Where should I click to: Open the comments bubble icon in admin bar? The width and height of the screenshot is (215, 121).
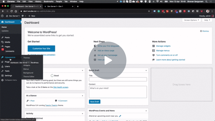(x=23, y=16)
